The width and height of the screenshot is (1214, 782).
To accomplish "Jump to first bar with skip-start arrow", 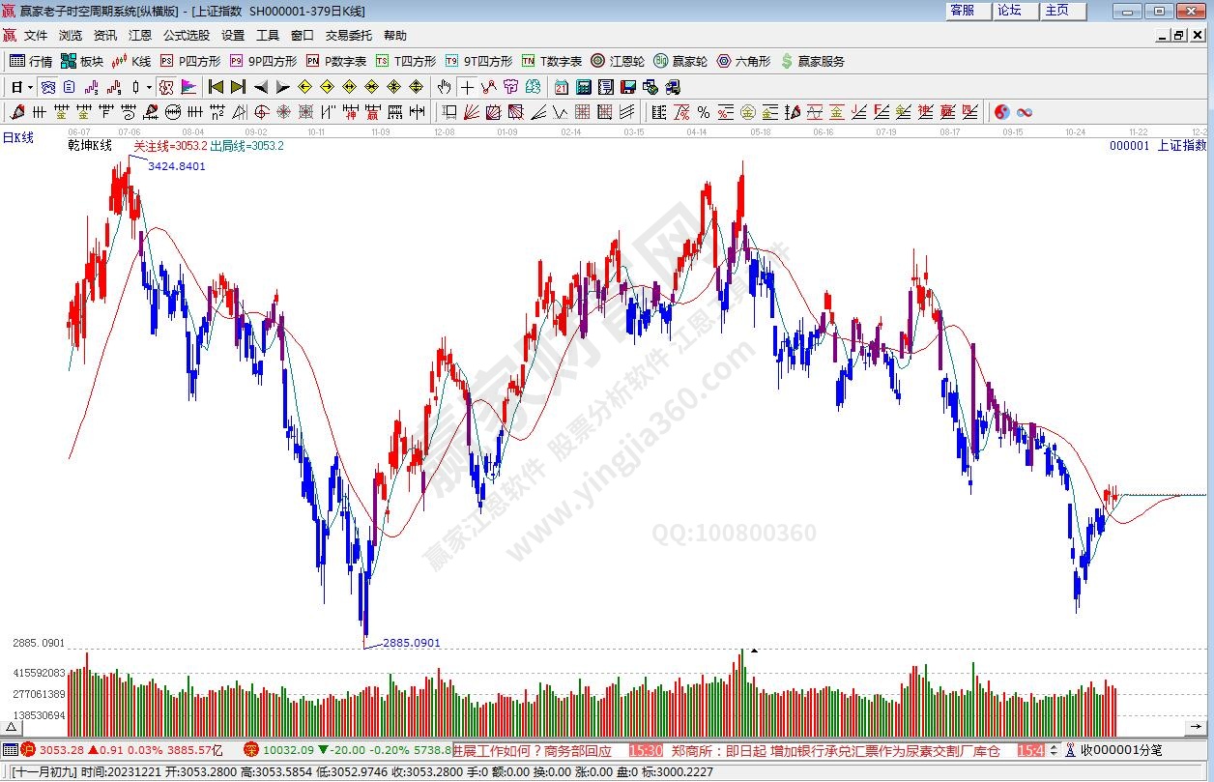I will pyautogui.click(x=216, y=87).
